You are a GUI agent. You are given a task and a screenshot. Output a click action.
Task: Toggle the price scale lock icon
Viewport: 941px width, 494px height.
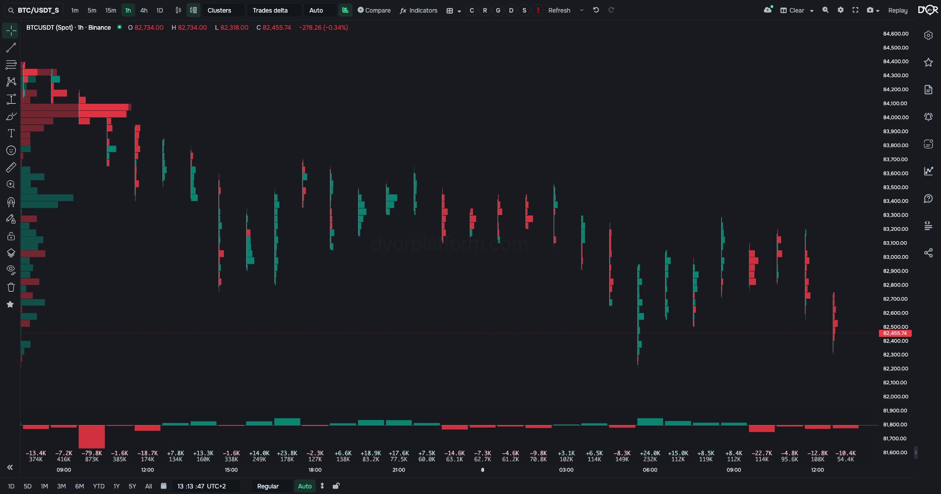(336, 486)
